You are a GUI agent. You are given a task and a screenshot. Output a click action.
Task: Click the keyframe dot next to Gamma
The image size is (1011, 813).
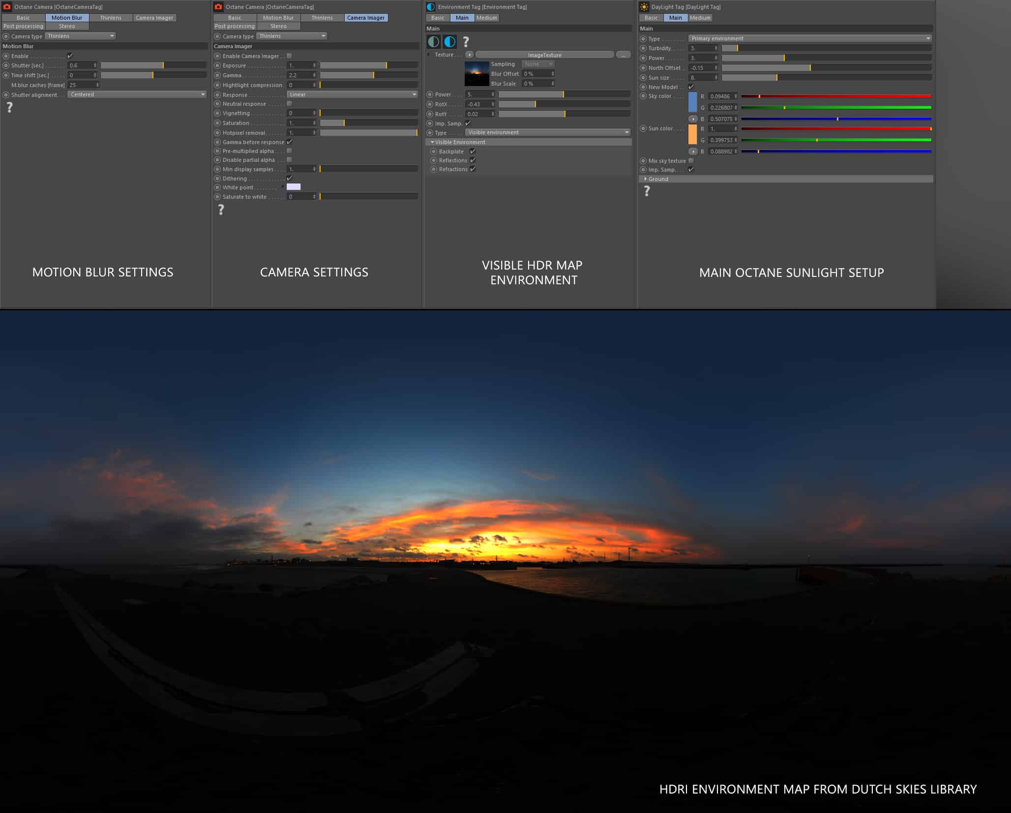pyautogui.click(x=217, y=75)
